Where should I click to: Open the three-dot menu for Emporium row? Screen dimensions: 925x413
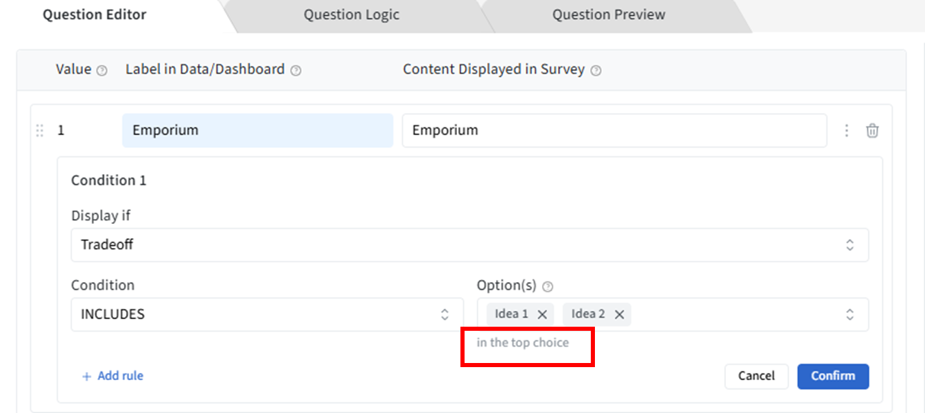(x=847, y=130)
